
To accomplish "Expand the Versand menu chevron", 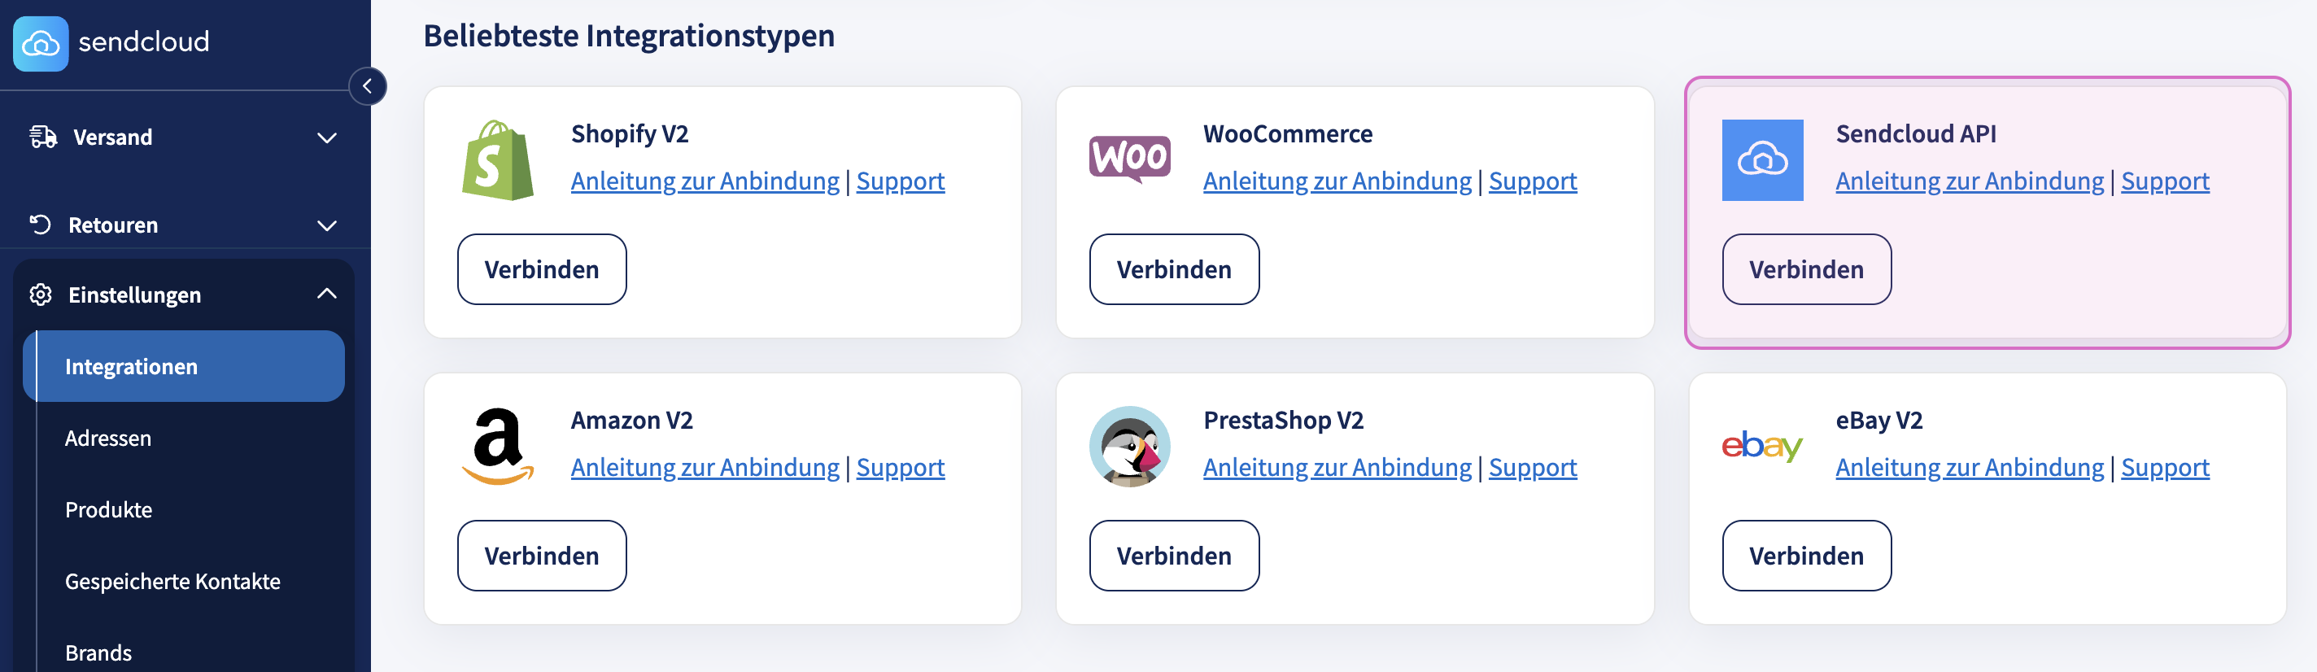I will point(326,137).
